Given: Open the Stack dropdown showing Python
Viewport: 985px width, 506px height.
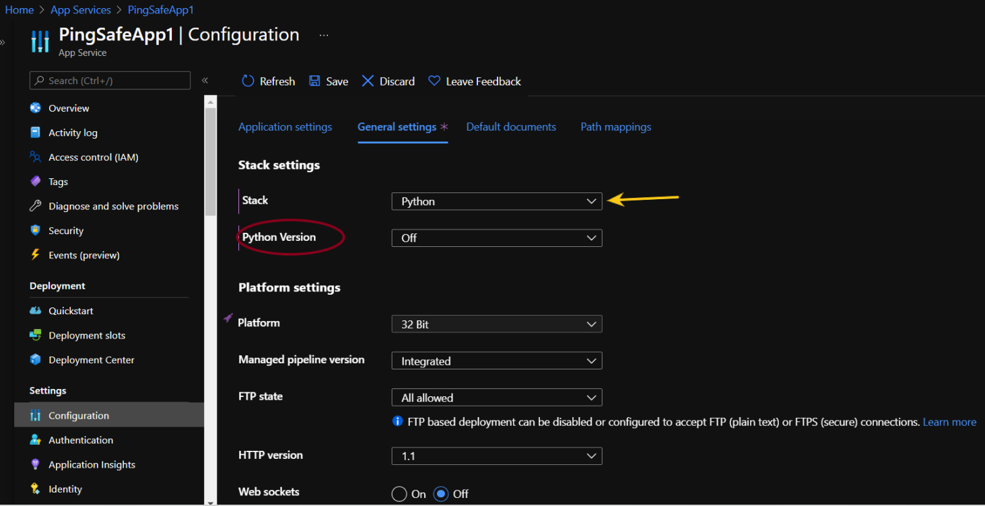Looking at the screenshot, I should pos(496,201).
